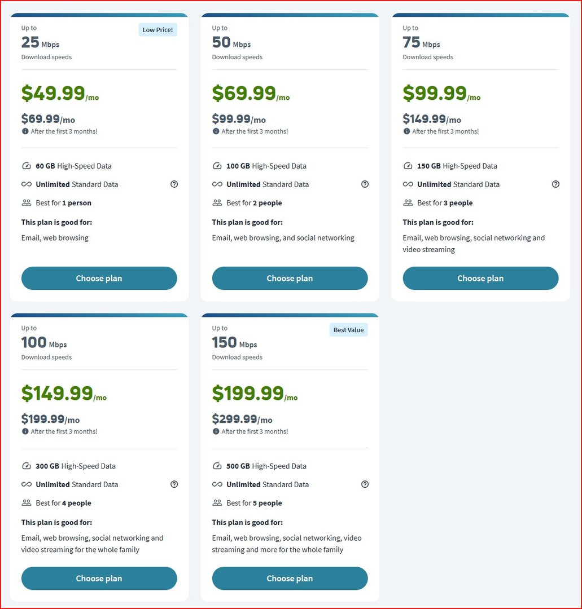The height and width of the screenshot is (609, 582).
Task: Click info icon under $149.99/mo on 75 Mbps plan
Action: [x=406, y=131]
